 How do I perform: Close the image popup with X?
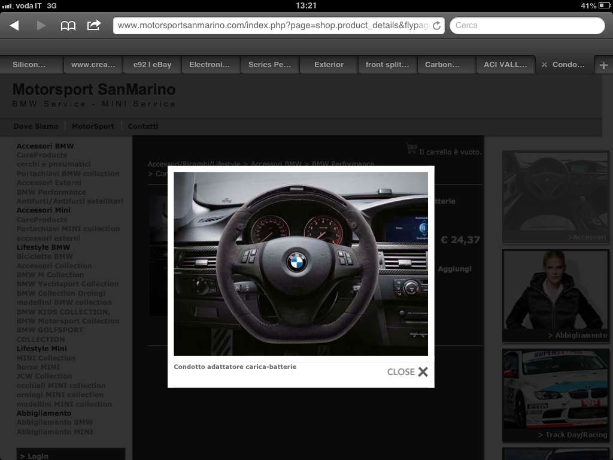tap(423, 371)
